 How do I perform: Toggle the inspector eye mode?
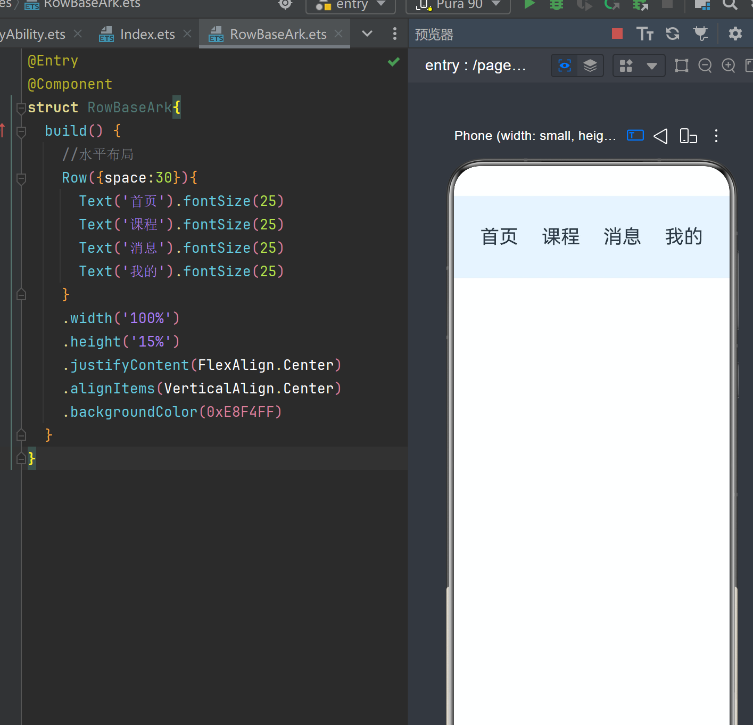pos(565,65)
